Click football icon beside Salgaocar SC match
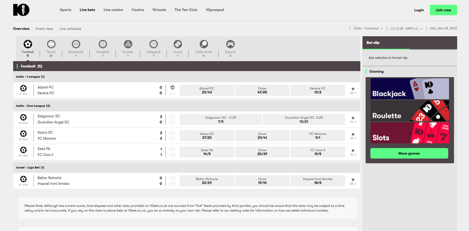The height and width of the screenshot is (231, 469). [x=23, y=118]
